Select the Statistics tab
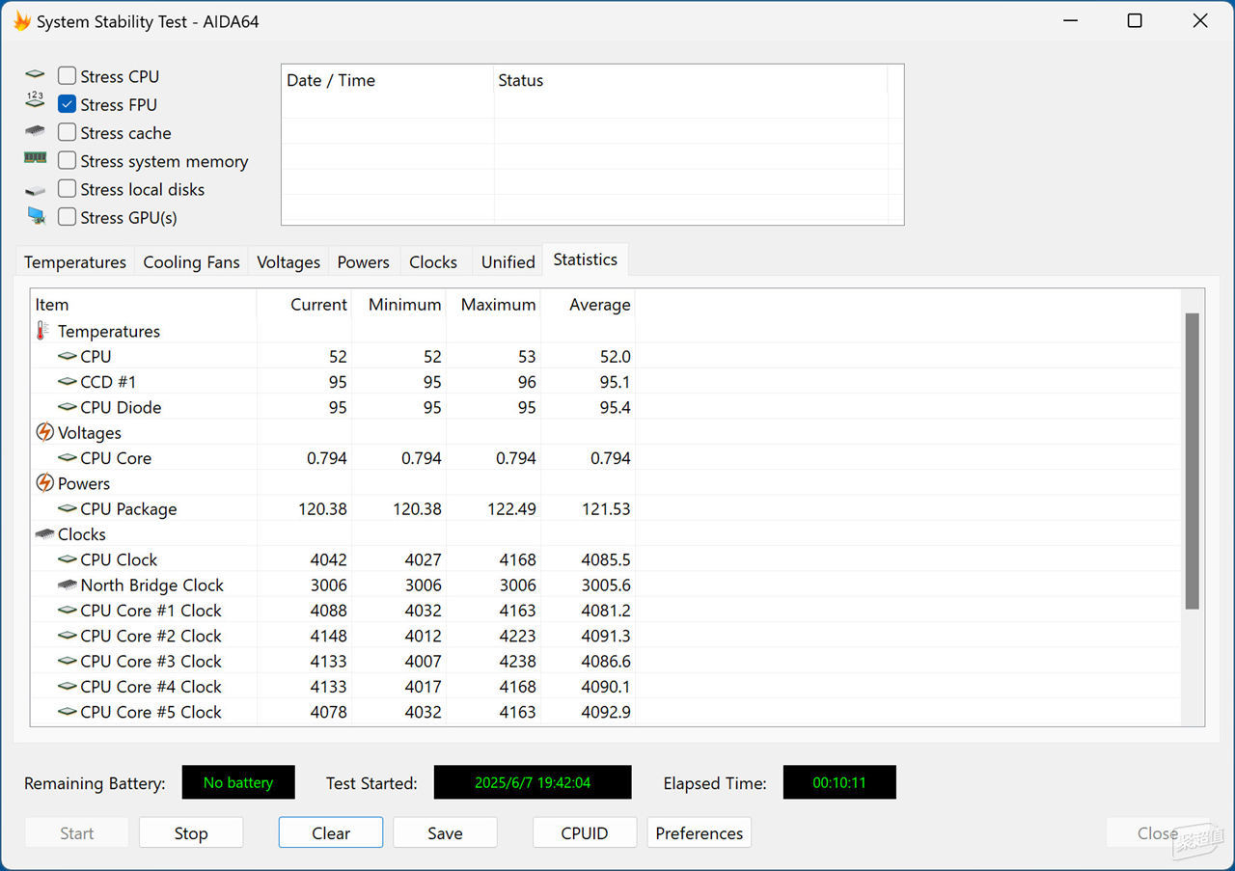The width and height of the screenshot is (1235, 871). 586,259
